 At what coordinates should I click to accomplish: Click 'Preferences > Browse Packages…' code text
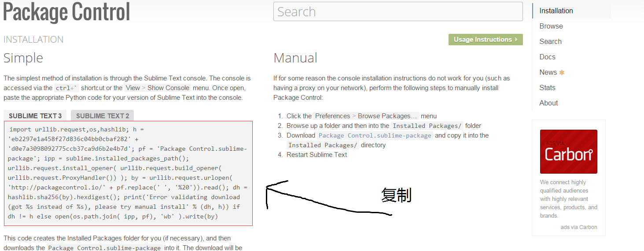point(366,116)
